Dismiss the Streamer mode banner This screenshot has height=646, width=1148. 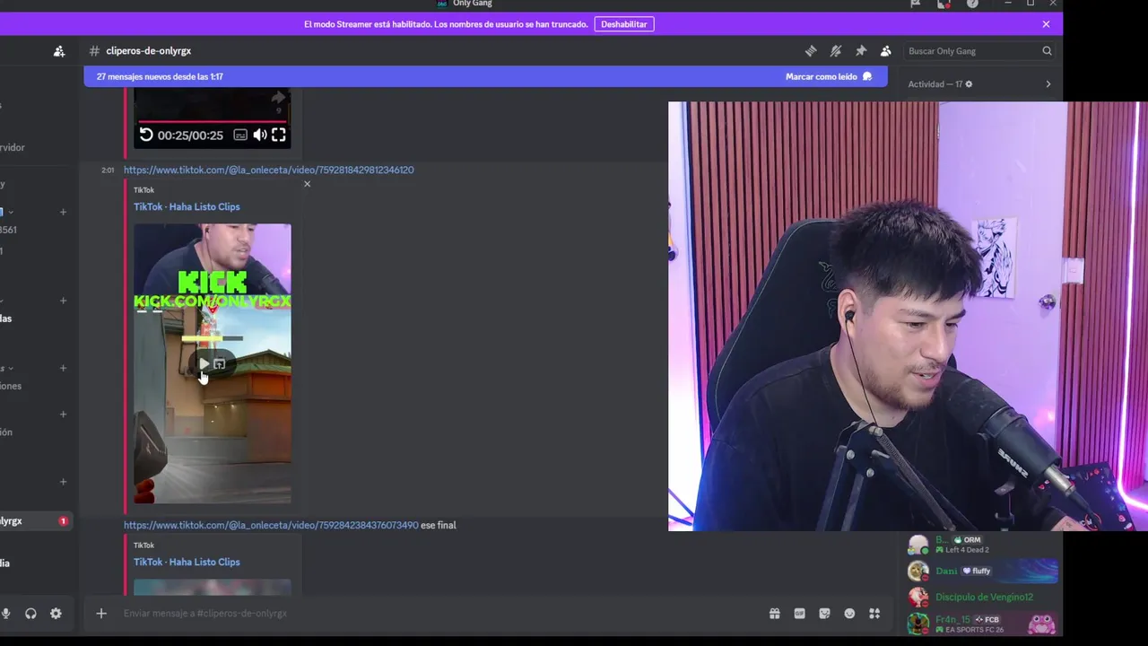click(1046, 24)
